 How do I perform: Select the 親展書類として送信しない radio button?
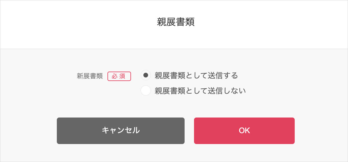point(146,90)
